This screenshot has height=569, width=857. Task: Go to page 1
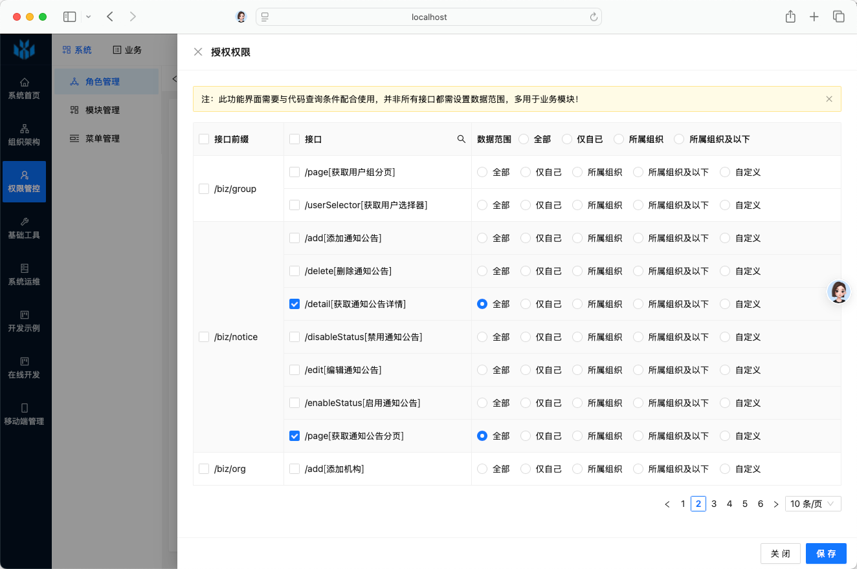click(683, 504)
